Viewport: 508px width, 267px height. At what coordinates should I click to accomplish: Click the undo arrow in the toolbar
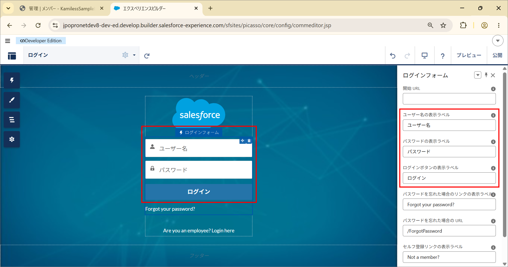[392, 56]
